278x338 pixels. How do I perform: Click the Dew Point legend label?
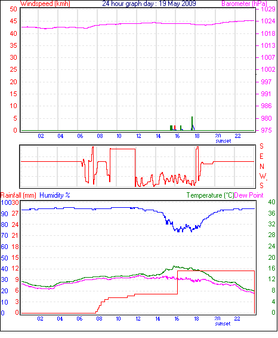pos(249,195)
